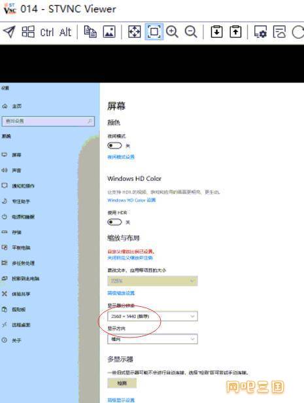Screen dimensions: 304x403
Task: Click the clipboard download arrow icon
Action: pos(216,32)
